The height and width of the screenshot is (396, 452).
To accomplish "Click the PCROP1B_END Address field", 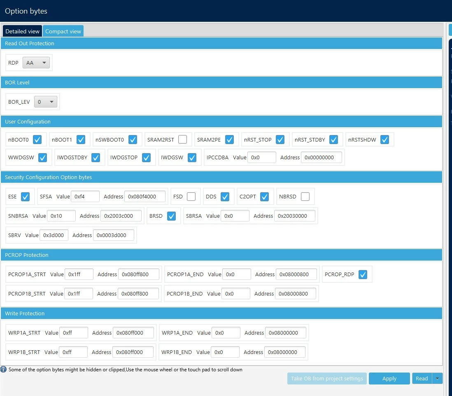I will click(296, 294).
